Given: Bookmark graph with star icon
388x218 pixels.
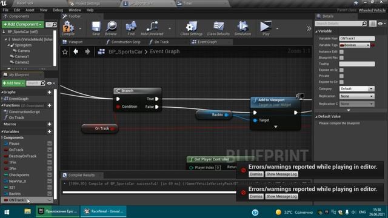Looking at the screenshot, I should [x=65, y=51].
